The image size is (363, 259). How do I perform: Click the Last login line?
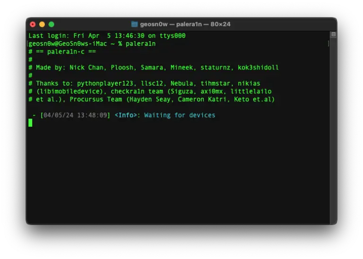click(x=107, y=35)
